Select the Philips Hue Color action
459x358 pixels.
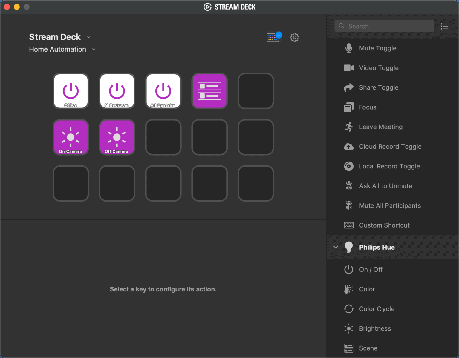(367, 289)
